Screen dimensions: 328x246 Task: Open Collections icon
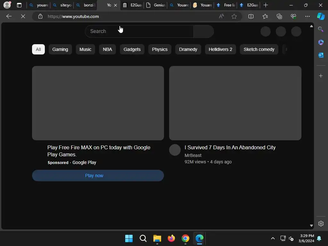[279, 16]
